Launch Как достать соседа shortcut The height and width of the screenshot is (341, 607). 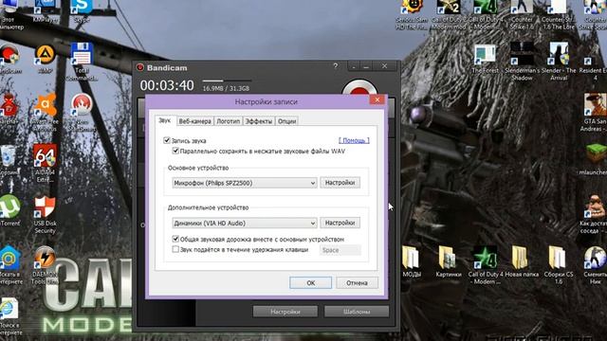595,215
